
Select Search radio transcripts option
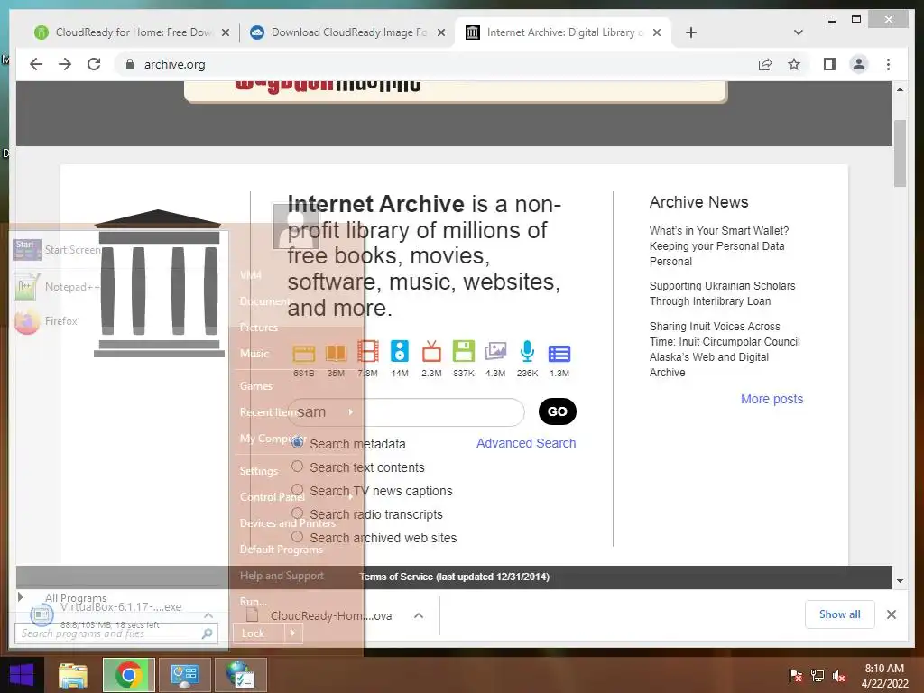pos(298,513)
